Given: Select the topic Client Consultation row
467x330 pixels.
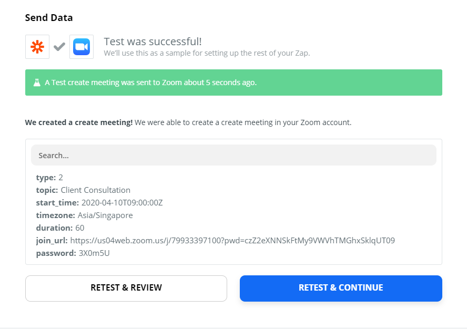Looking at the screenshot, I should tap(83, 190).
